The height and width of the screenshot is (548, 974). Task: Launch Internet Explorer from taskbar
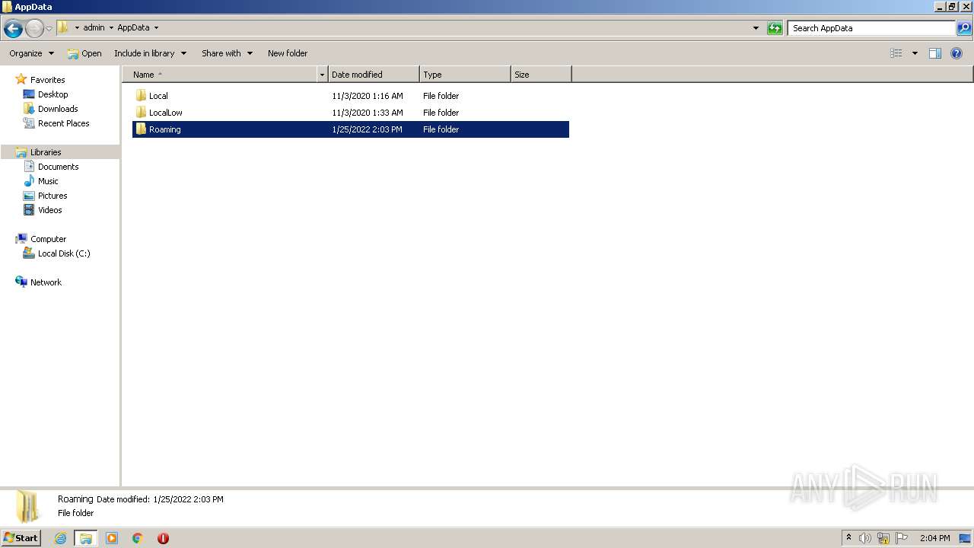coord(61,538)
